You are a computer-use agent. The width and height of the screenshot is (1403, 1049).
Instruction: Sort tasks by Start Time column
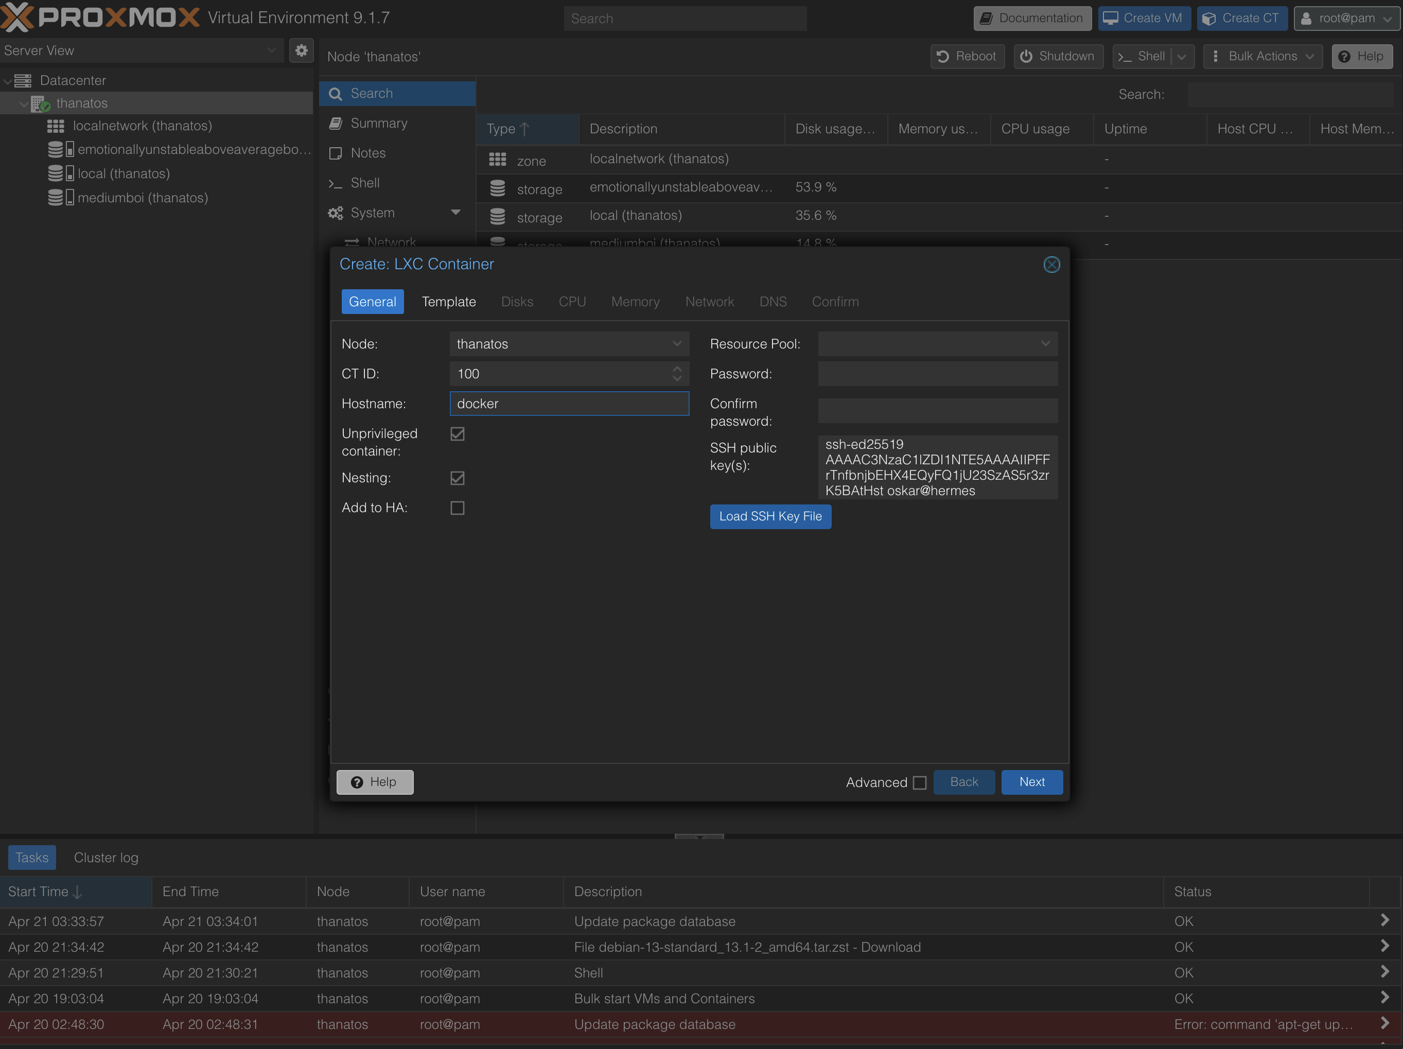point(76,893)
